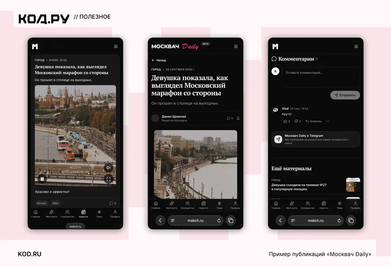Click mskch.ru address pill on left phone
This screenshot has height=267, width=391.
coord(75,226)
